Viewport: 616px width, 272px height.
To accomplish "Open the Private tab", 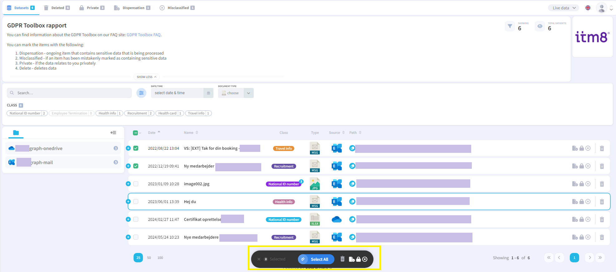I will tap(92, 8).
